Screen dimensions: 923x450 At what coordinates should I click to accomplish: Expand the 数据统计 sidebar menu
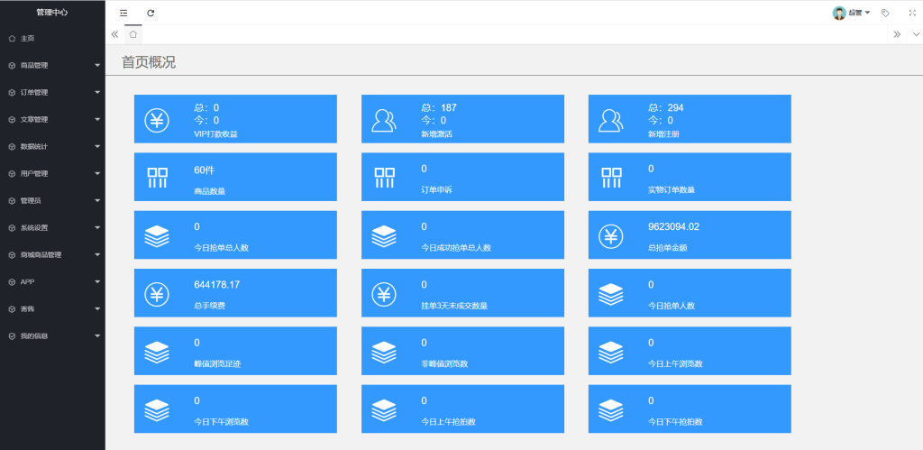tap(52, 146)
